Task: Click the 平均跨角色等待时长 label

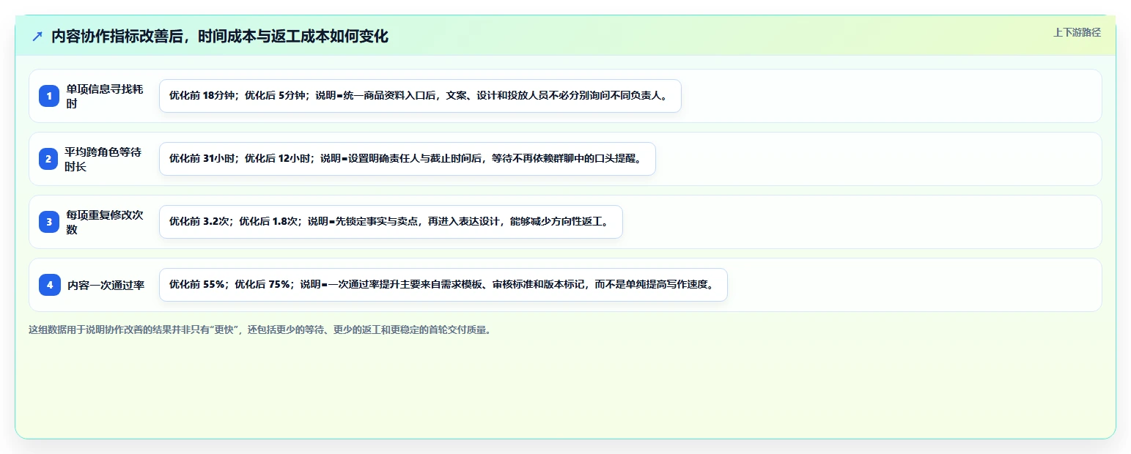Action: coord(103,159)
